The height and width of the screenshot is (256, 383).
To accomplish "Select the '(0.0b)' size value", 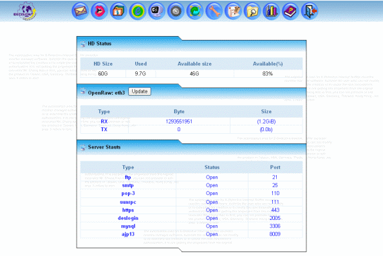I will (266, 129).
